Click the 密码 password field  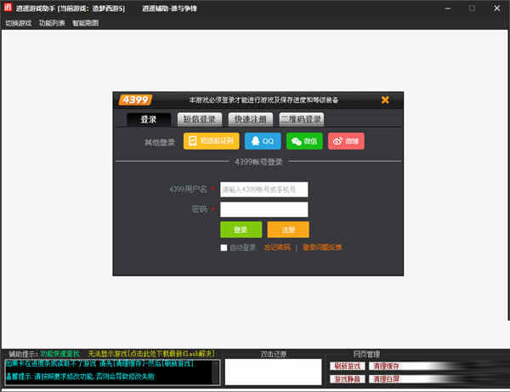pos(263,209)
